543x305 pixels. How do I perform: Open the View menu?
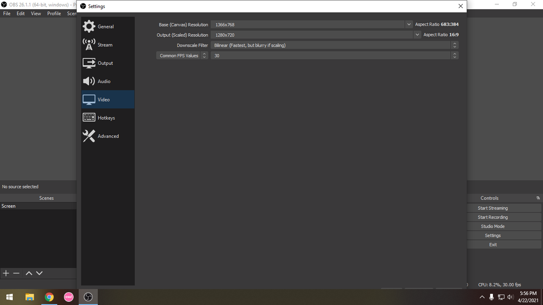pyautogui.click(x=36, y=14)
